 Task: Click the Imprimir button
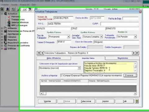(x=105, y=101)
